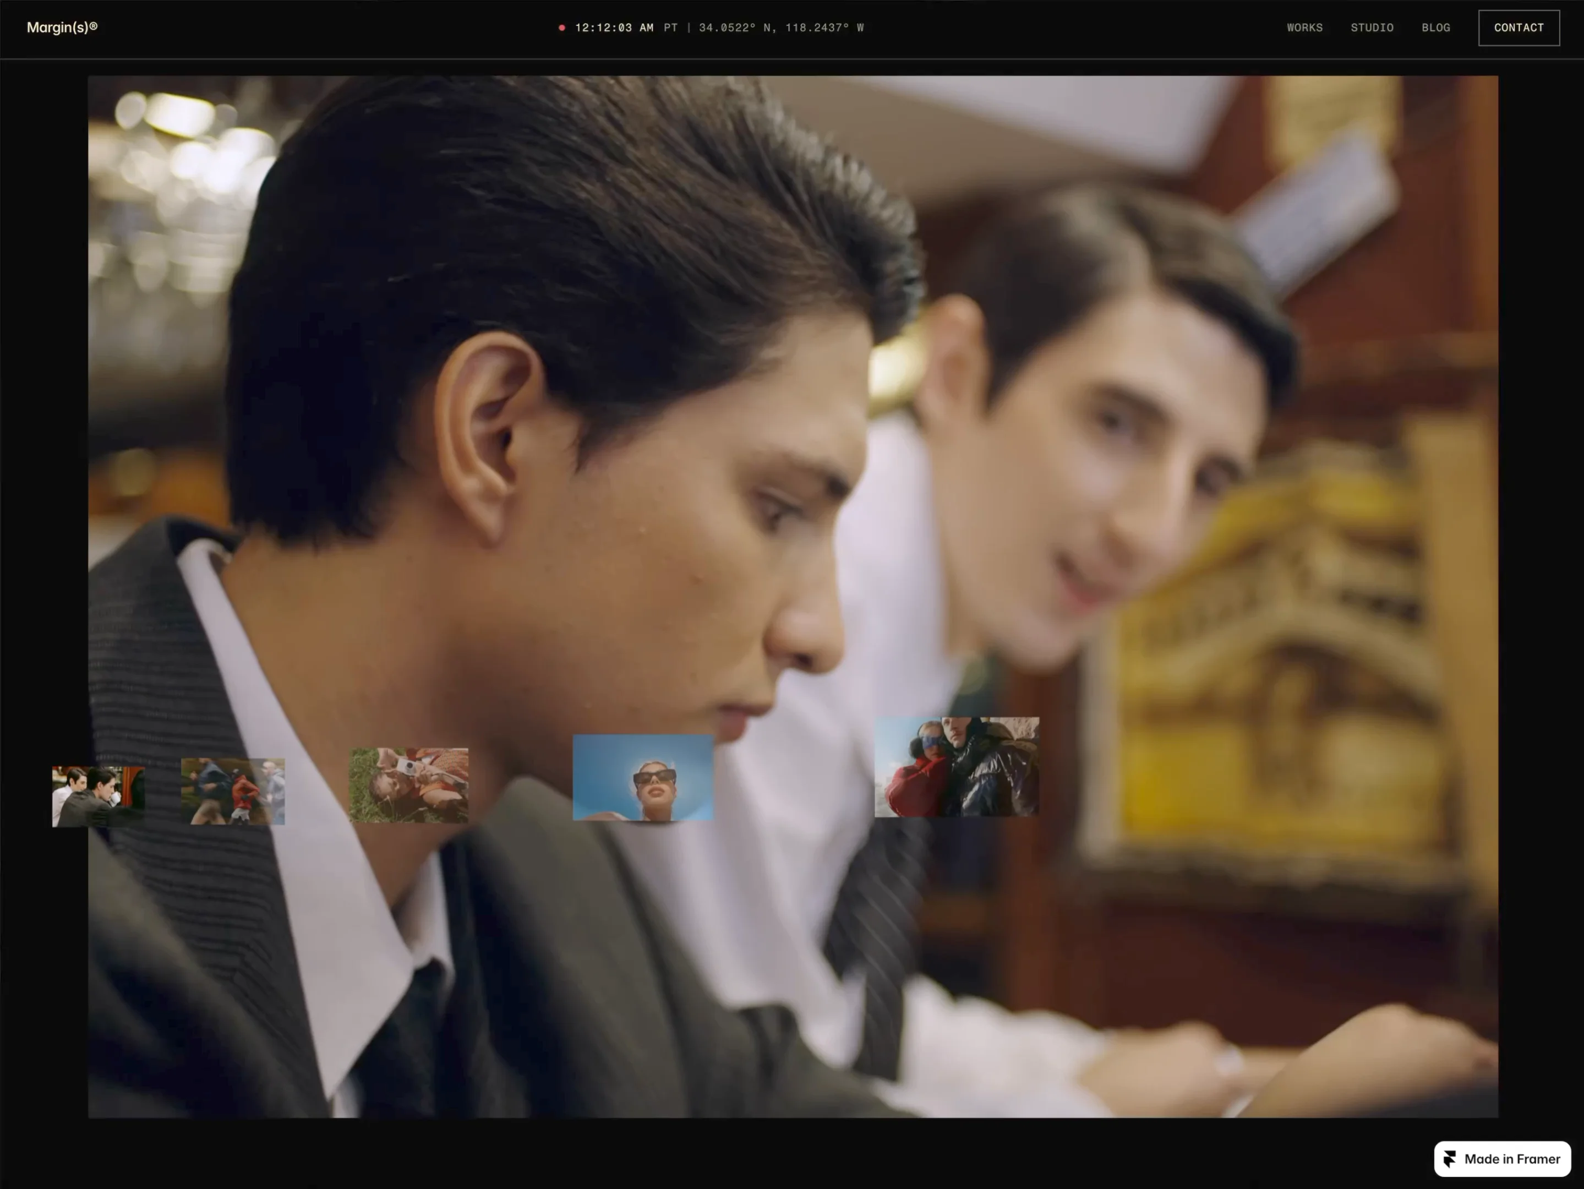Click the Made in Framer badge
This screenshot has height=1189, width=1584.
pos(1503,1159)
